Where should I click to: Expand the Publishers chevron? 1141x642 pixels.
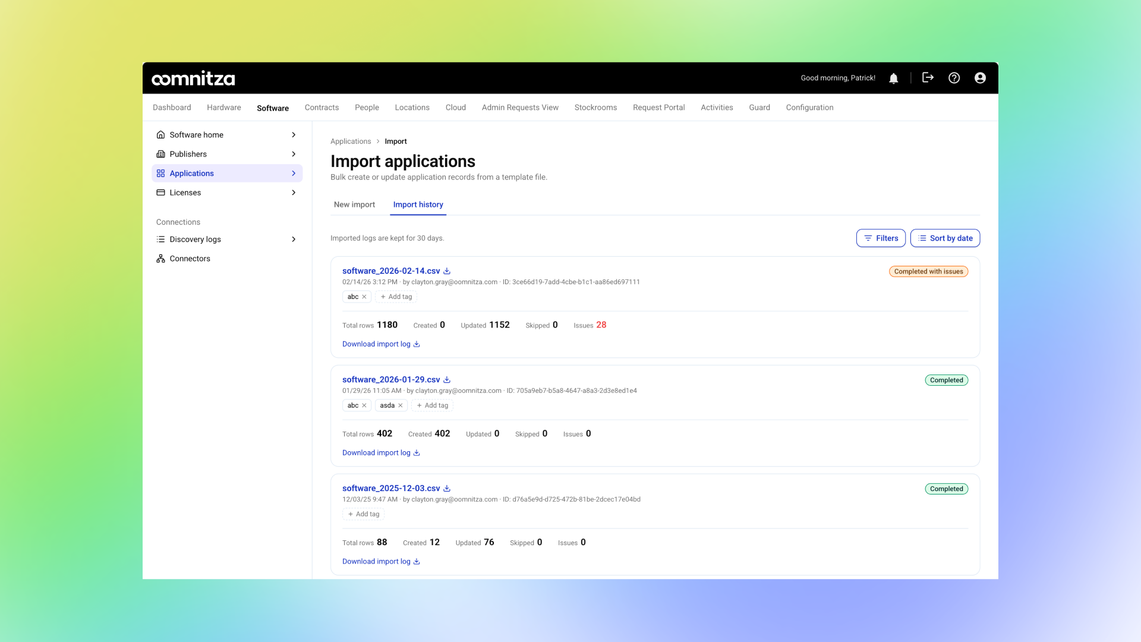(x=294, y=154)
